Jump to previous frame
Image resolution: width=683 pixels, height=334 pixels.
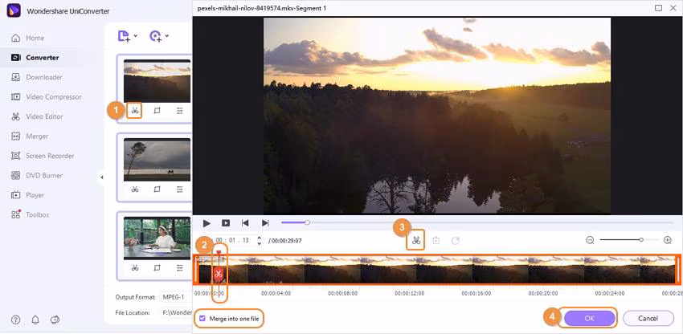(245, 223)
